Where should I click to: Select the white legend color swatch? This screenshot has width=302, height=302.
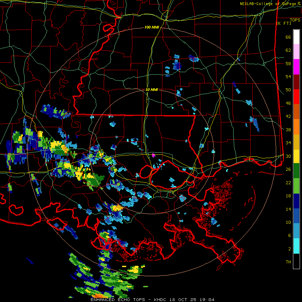pyautogui.click(x=296, y=37)
